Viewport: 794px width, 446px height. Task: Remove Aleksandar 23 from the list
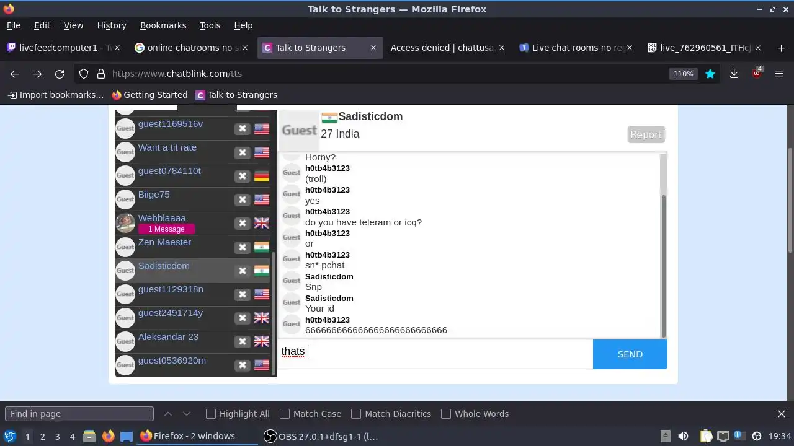[243, 341]
